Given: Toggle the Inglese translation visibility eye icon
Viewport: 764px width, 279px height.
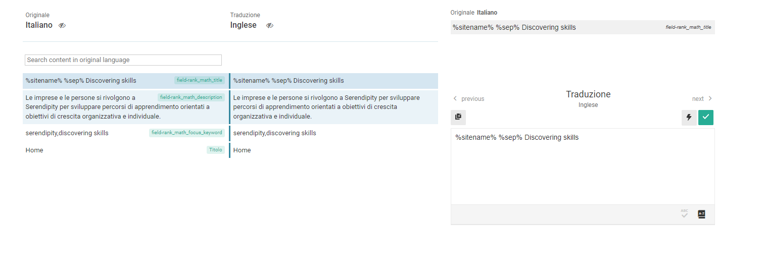Looking at the screenshot, I should (x=270, y=25).
